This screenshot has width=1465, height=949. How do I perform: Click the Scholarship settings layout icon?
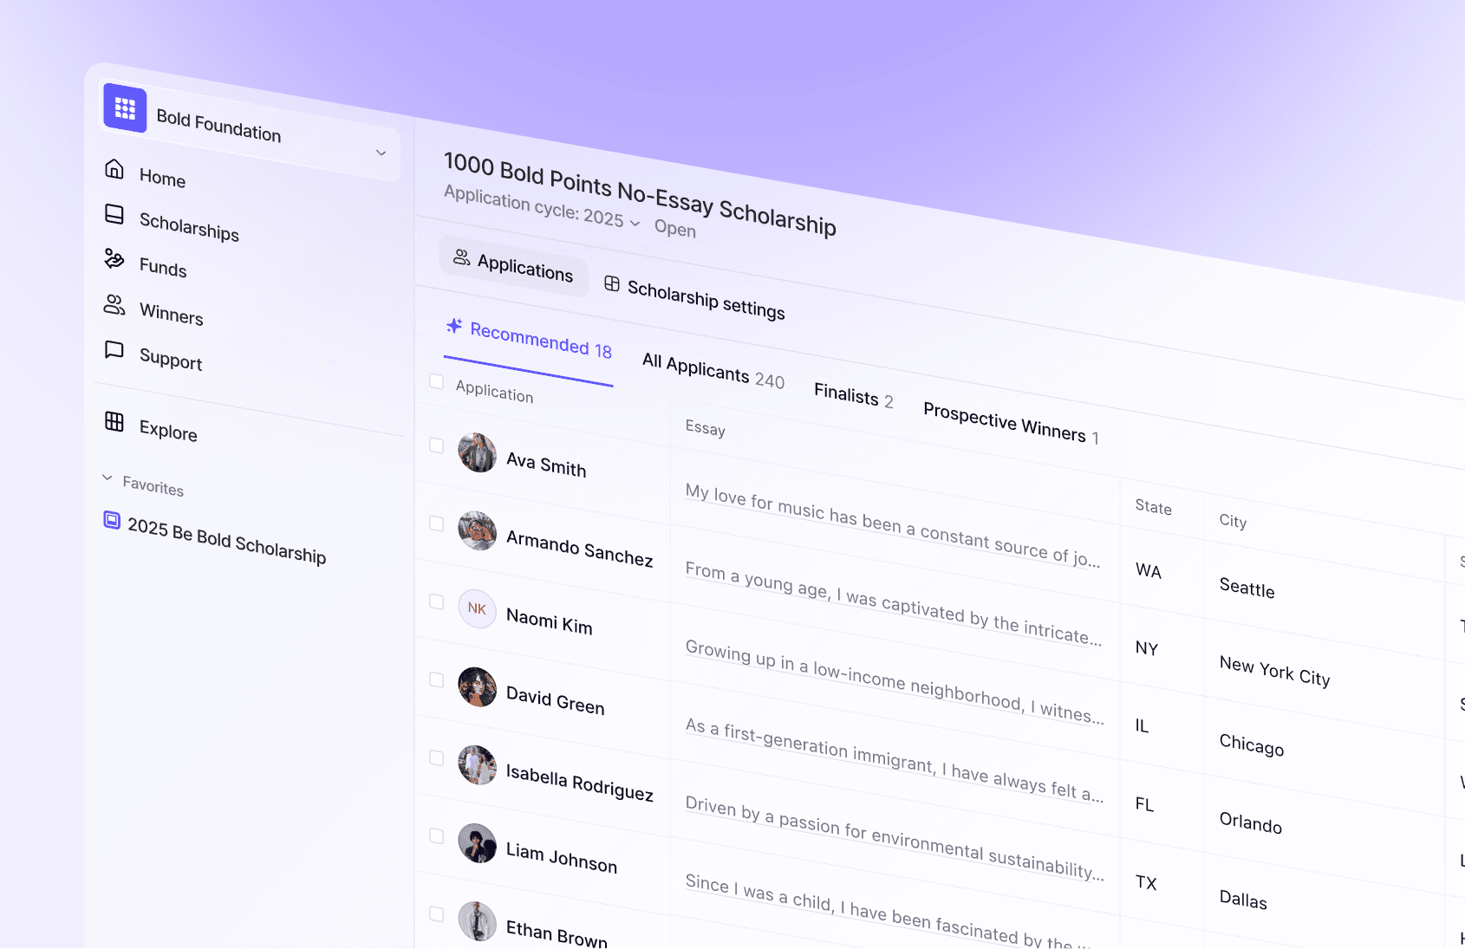click(x=612, y=283)
